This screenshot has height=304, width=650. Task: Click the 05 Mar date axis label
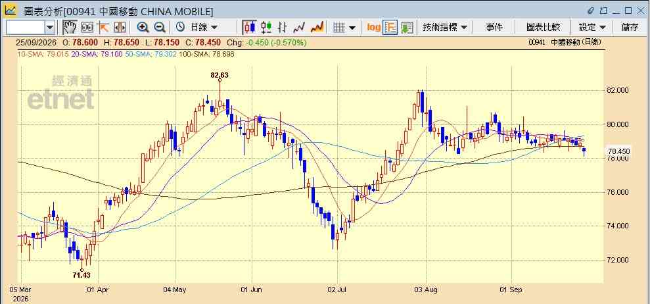(x=21, y=290)
